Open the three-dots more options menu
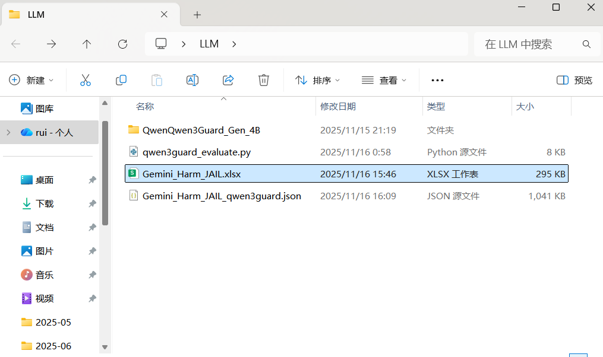Screen dimensions: 603x357 tap(437, 80)
